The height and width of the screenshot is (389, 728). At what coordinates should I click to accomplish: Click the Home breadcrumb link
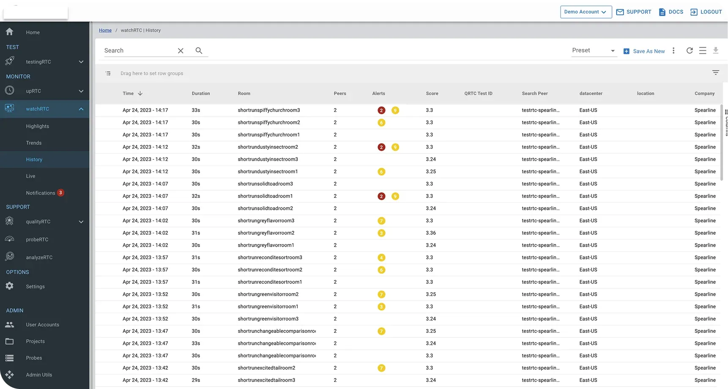[105, 30]
